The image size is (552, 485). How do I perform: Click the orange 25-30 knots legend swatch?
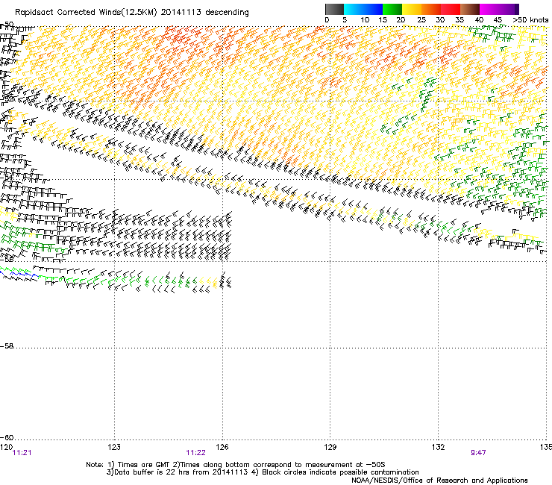tap(431, 9)
